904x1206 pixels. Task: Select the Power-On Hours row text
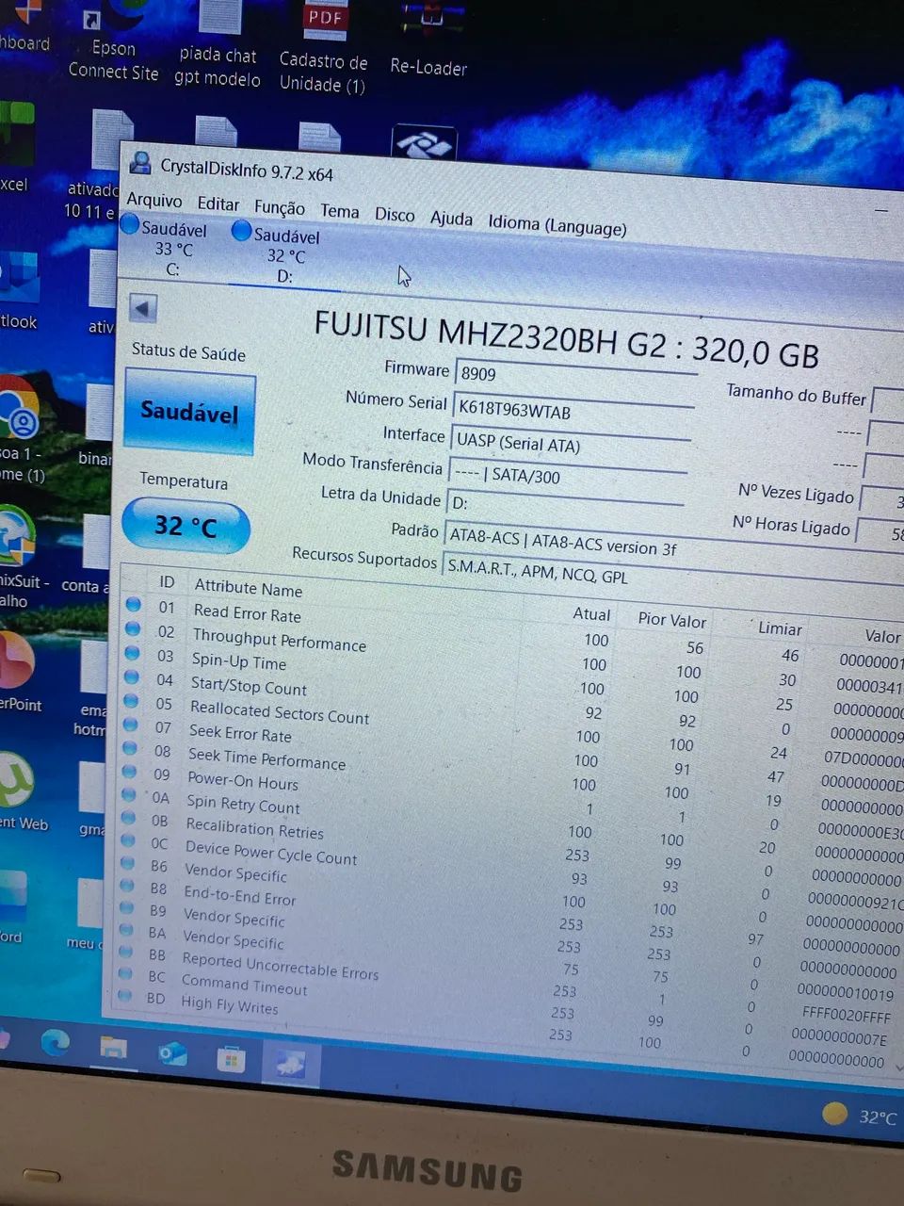point(243,780)
